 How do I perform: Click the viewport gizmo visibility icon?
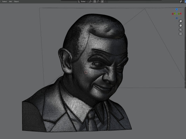181,2
